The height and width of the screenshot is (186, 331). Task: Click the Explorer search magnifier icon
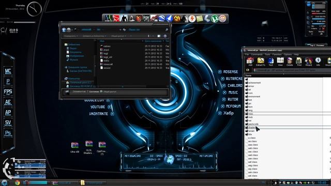(167, 30)
